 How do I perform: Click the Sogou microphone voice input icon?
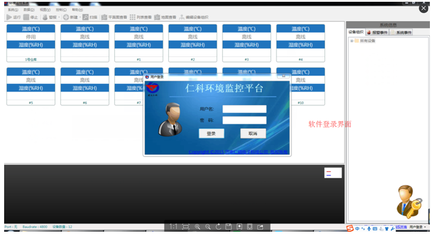pos(369,229)
